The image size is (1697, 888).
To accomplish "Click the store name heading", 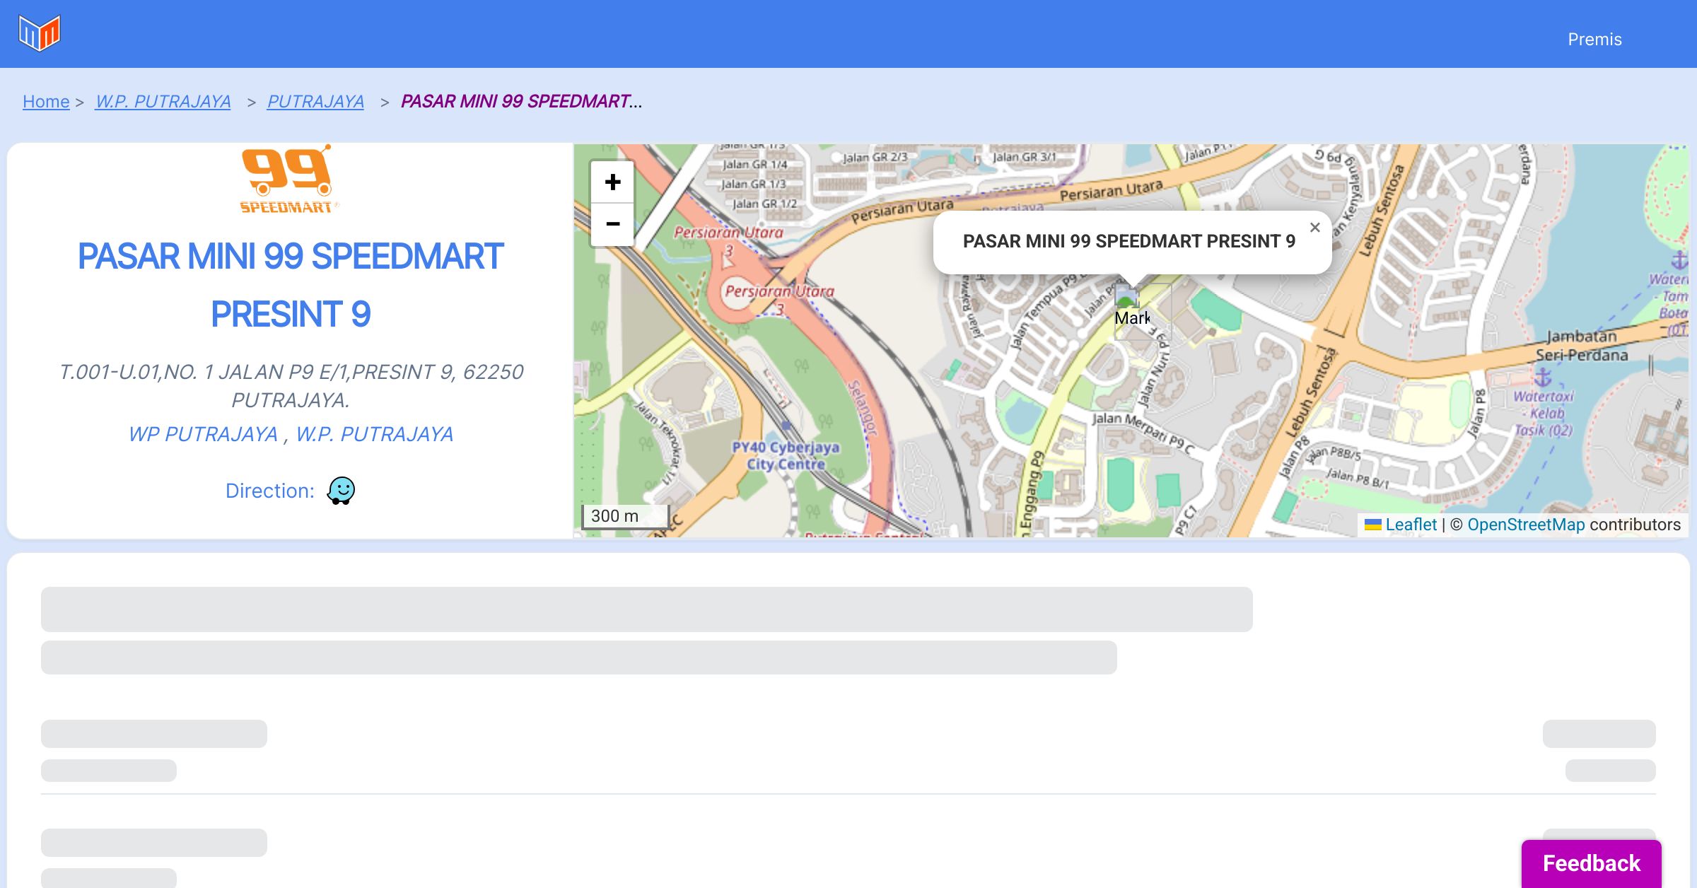I will click(291, 285).
